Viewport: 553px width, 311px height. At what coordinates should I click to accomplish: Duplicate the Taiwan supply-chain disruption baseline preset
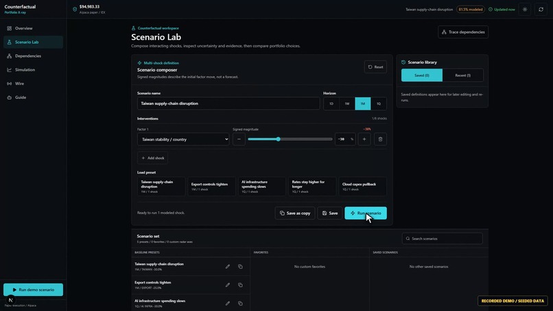[240, 266]
